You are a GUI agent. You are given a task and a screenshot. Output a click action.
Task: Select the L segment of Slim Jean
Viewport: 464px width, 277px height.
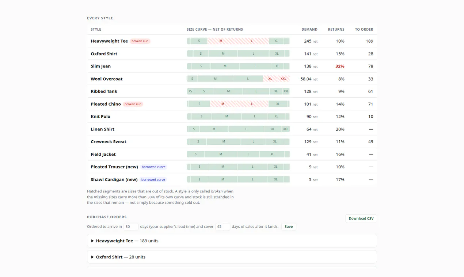click(x=255, y=66)
